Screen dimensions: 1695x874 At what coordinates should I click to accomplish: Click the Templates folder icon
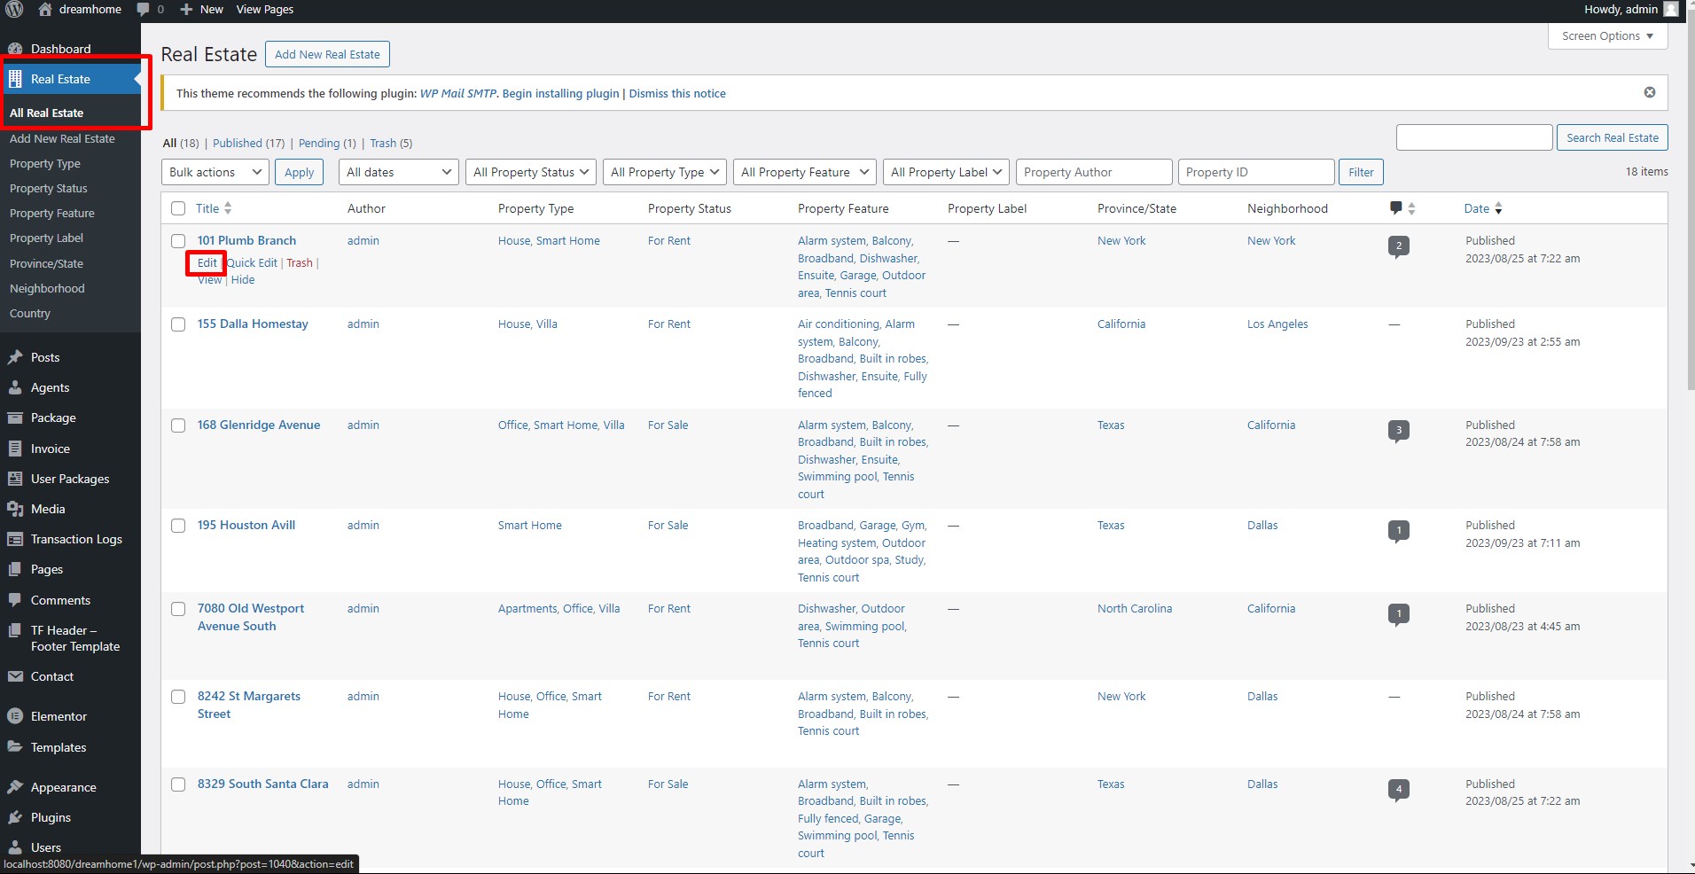click(15, 747)
